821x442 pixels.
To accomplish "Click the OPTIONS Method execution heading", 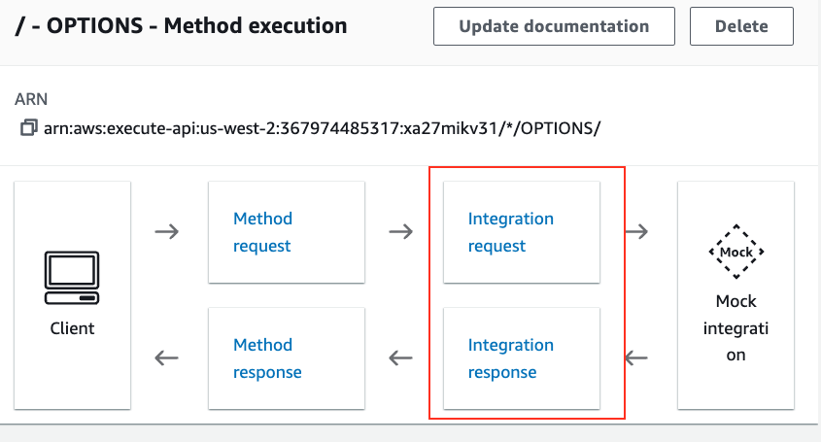I will pyautogui.click(x=181, y=25).
